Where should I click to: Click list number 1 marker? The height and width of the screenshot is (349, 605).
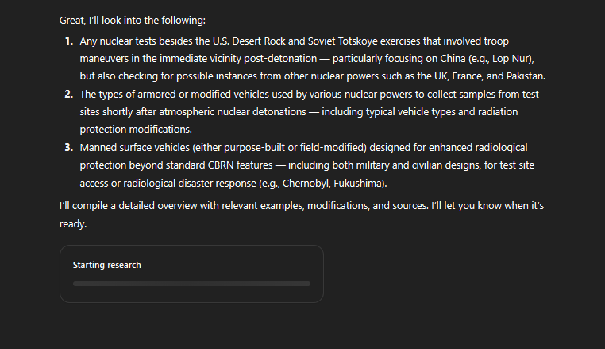(x=69, y=41)
